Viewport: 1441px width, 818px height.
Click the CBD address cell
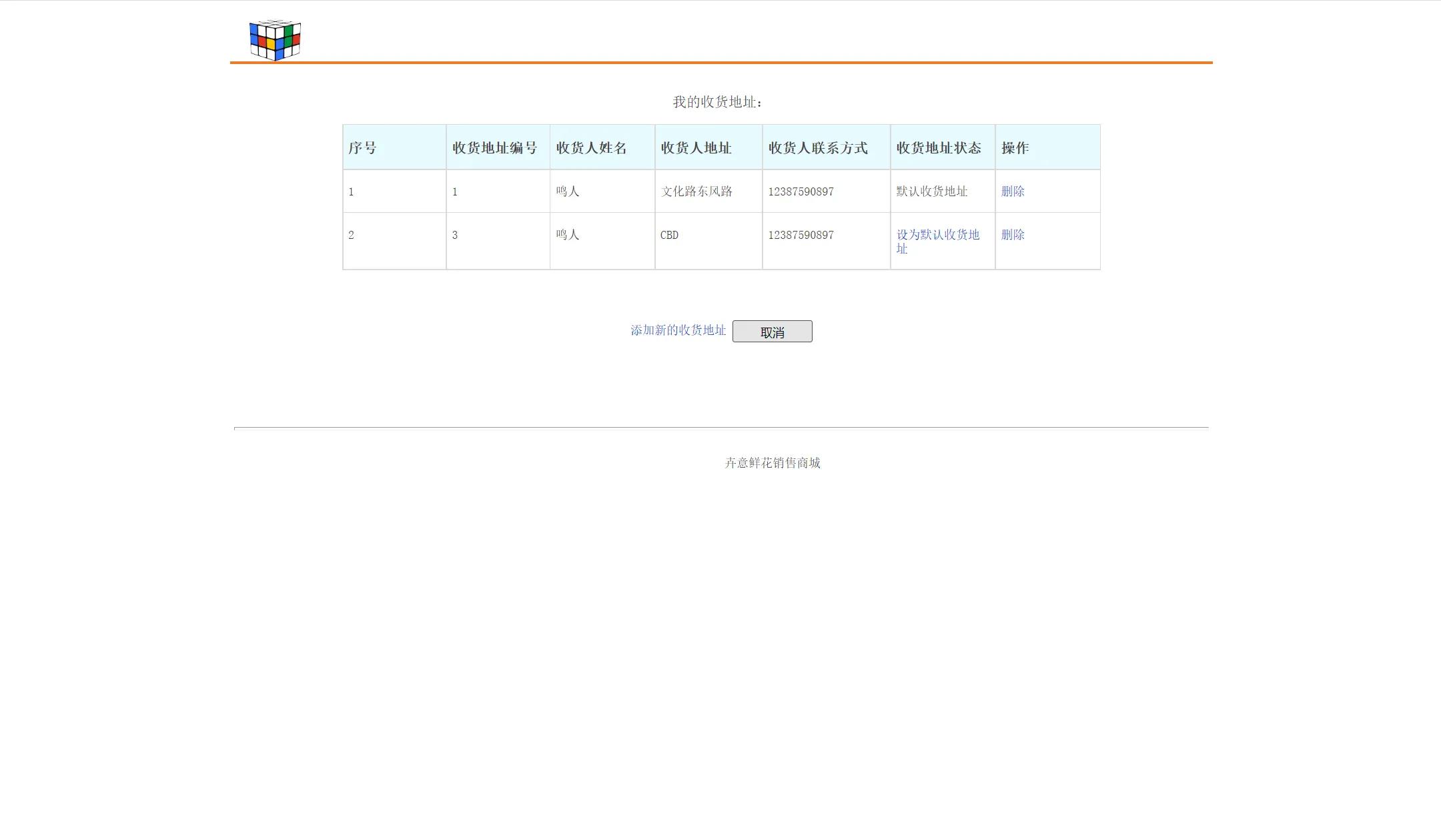click(708, 241)
